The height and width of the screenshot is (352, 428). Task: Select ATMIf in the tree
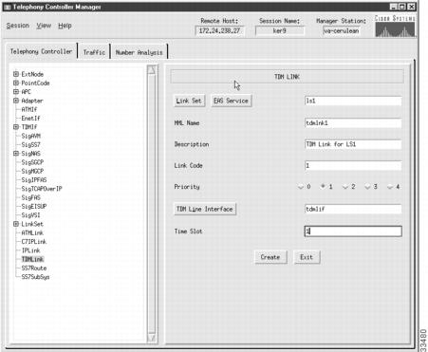coord(29,109)
